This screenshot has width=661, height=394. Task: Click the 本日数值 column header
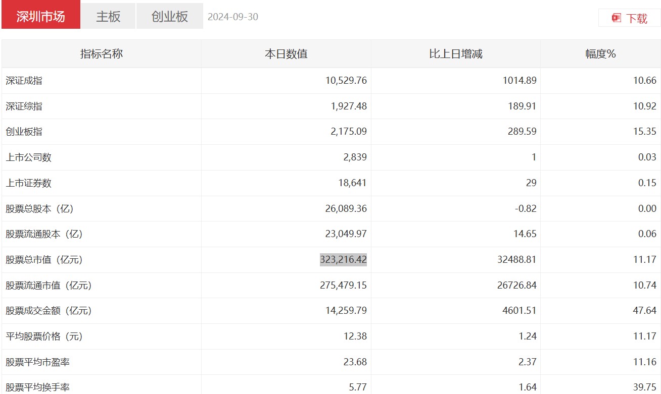tap(286, 54)
